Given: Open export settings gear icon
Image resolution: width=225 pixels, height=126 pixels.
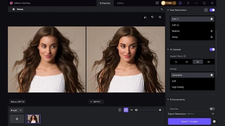Looking at the screenshot, I should click(214, 121).
